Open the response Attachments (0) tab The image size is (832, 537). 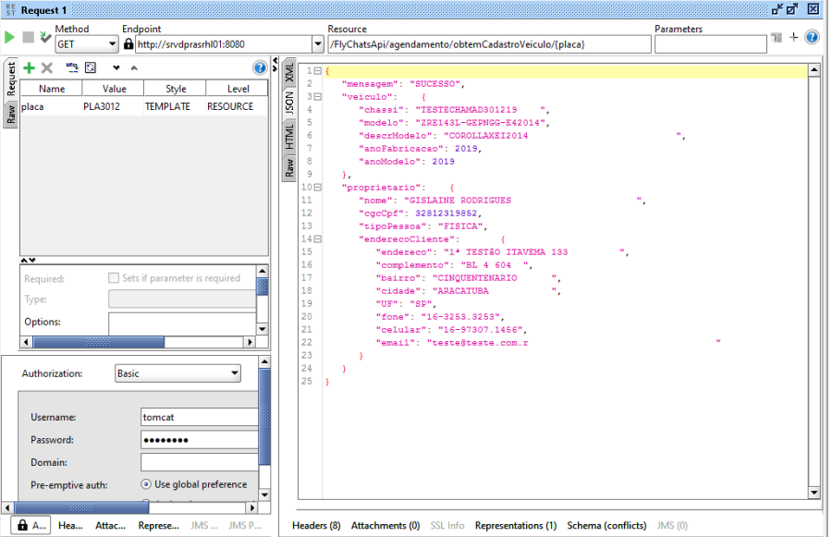385,525
